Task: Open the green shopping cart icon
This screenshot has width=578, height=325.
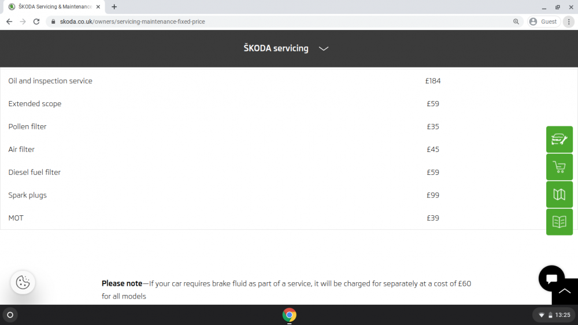Action: pos(559,167)
